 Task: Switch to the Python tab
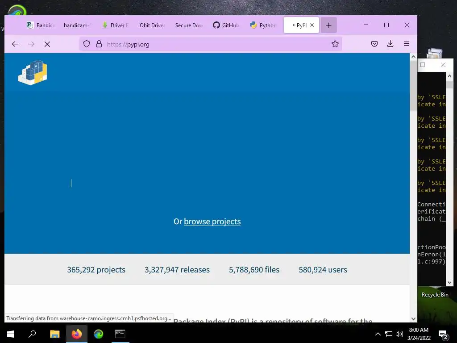tap(263, 25)
